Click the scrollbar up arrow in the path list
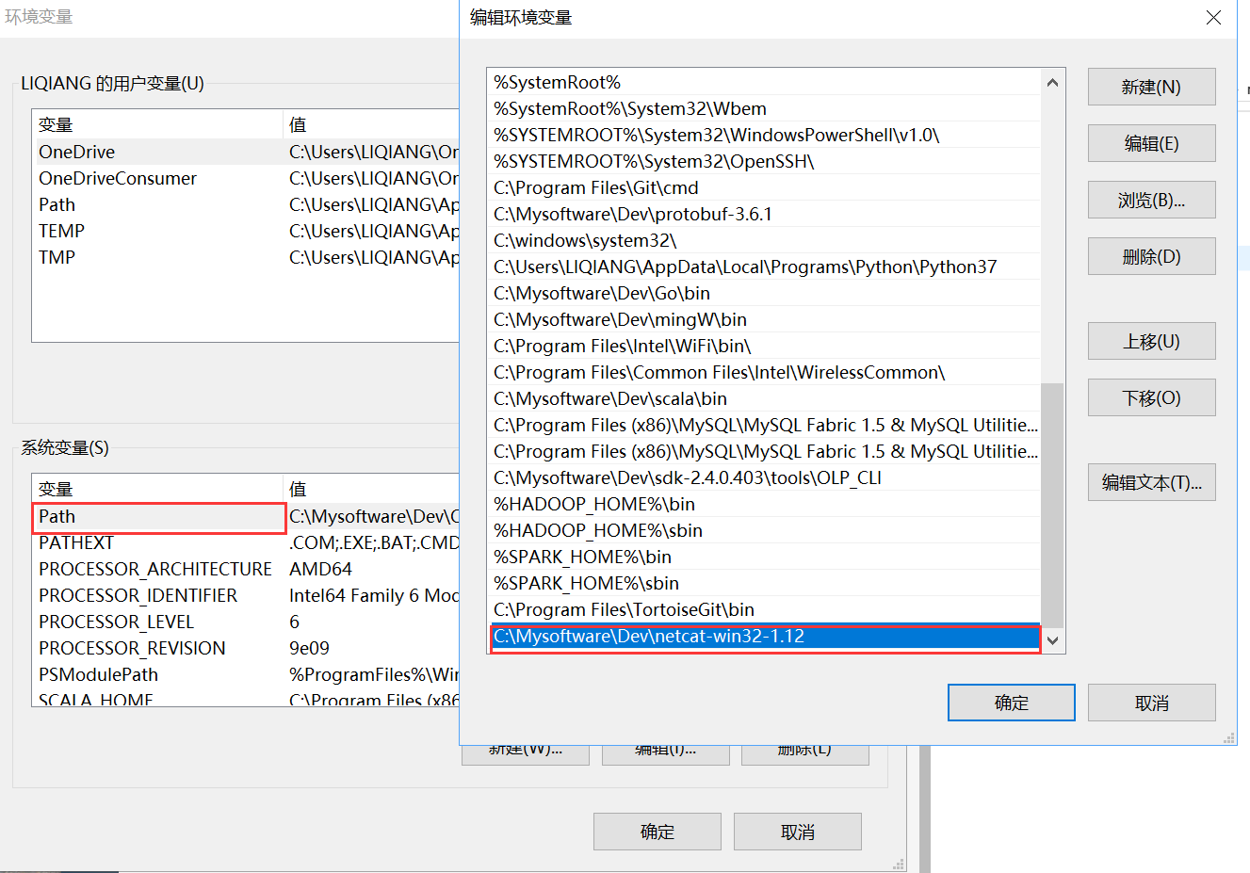The width and height of the screenshot is (1250, 873). pos(1052,81)
